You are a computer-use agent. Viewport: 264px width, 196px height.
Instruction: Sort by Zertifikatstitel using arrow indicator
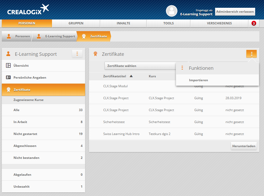click(x=131, y=76)
